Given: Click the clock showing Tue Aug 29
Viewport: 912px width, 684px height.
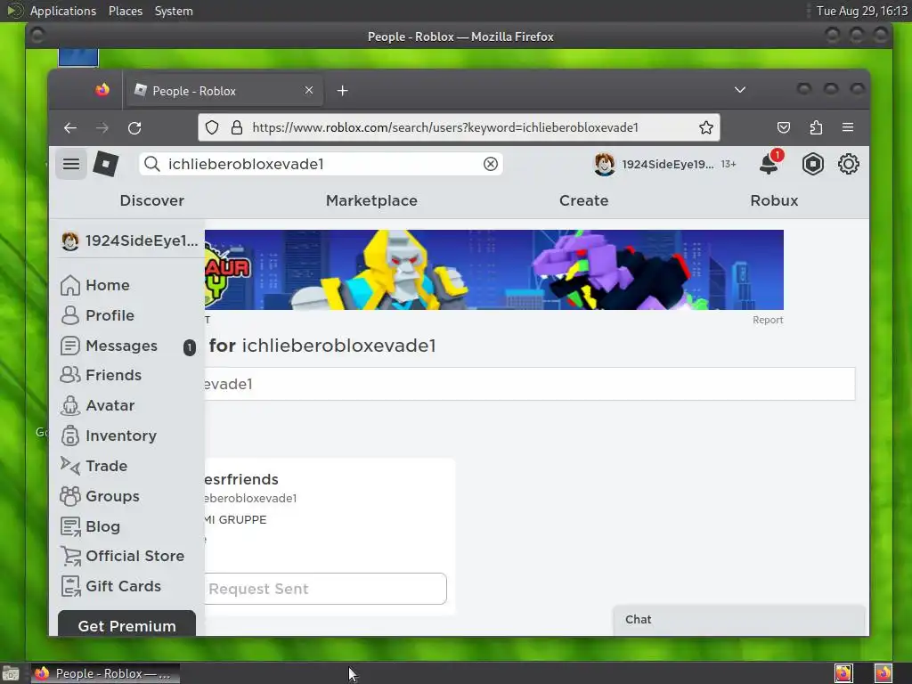Looking at the screenshot, I should point(861,11).
